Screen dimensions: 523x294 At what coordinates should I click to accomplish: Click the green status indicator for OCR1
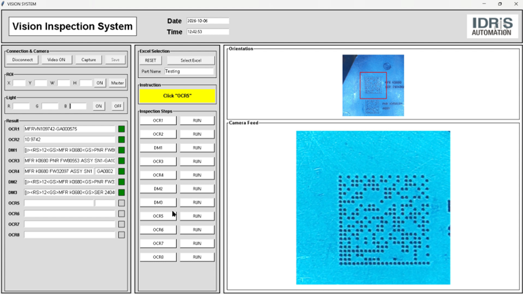[122, 129]
